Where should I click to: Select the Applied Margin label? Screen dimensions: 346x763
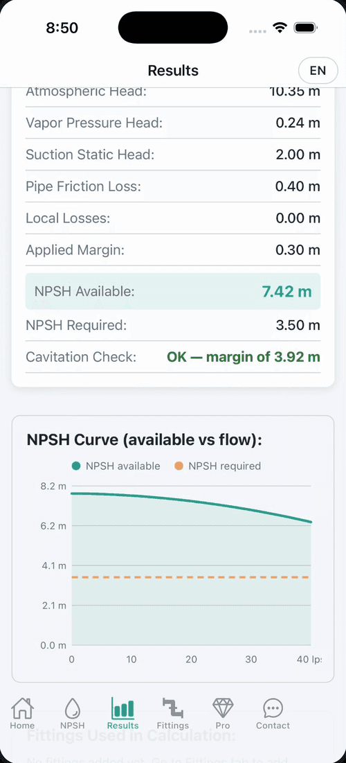point(75,250)
